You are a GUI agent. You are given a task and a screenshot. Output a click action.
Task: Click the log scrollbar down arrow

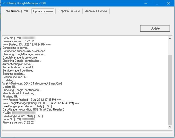click(x=170, y=127)
